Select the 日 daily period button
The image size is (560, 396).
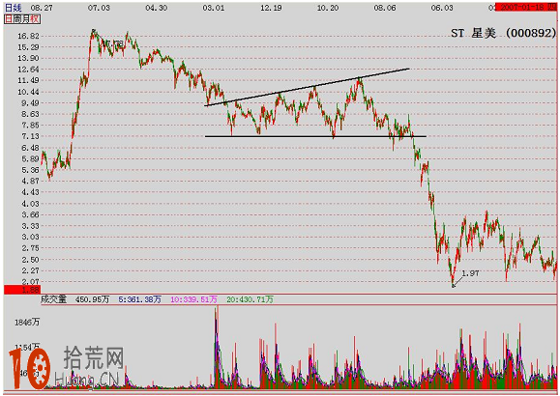[9, 19]
